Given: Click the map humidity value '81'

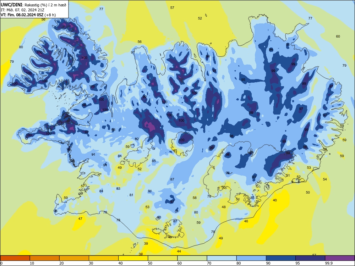Looking at the screenshot, I should [x=131, y=195].
